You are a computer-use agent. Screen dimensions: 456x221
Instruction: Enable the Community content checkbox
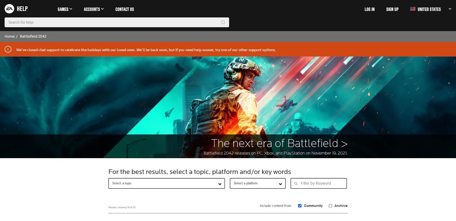pos(300,206)
